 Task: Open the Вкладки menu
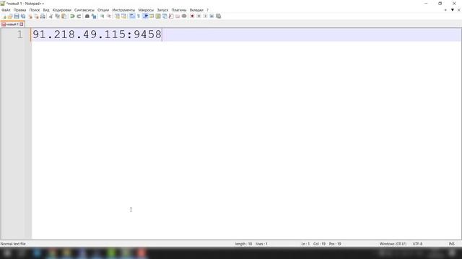[196, 10]
